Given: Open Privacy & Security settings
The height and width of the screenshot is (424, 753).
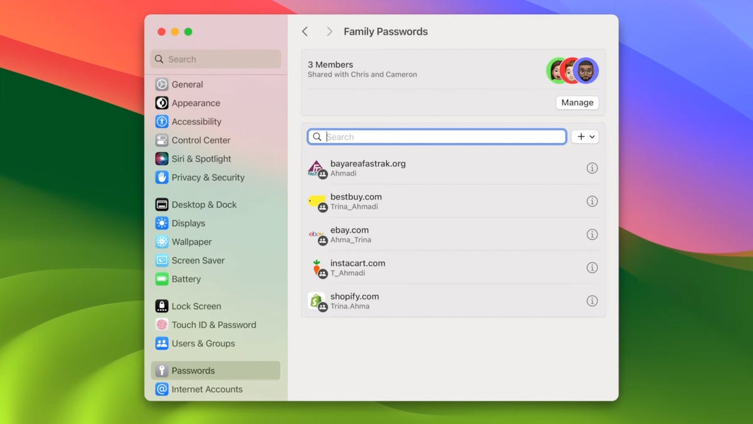Looking at the screenshot, I should [162, 178].
